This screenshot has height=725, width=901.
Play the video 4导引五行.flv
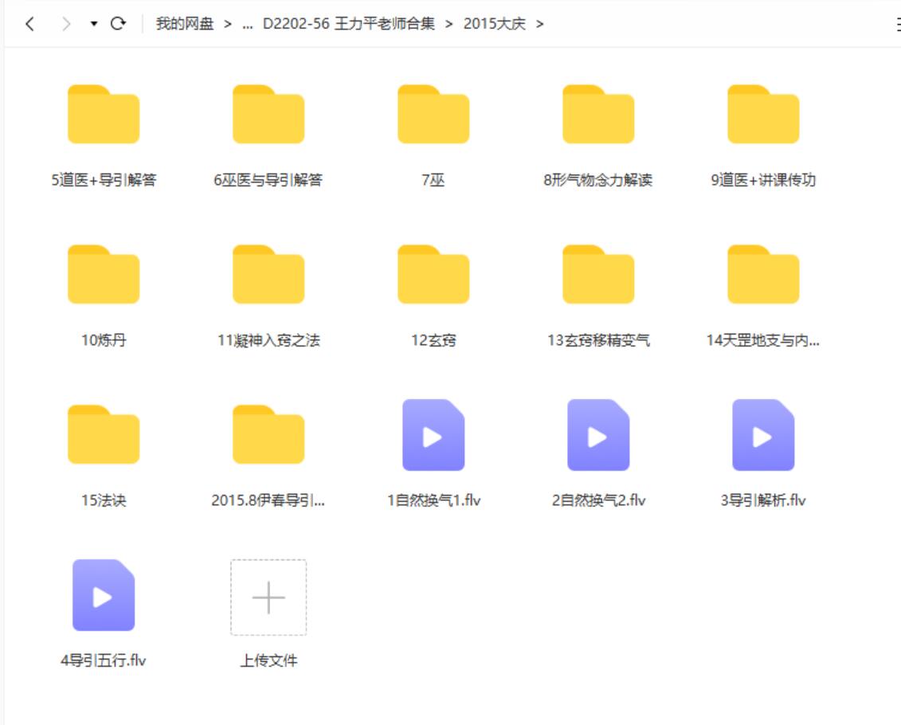coord(103,594)
